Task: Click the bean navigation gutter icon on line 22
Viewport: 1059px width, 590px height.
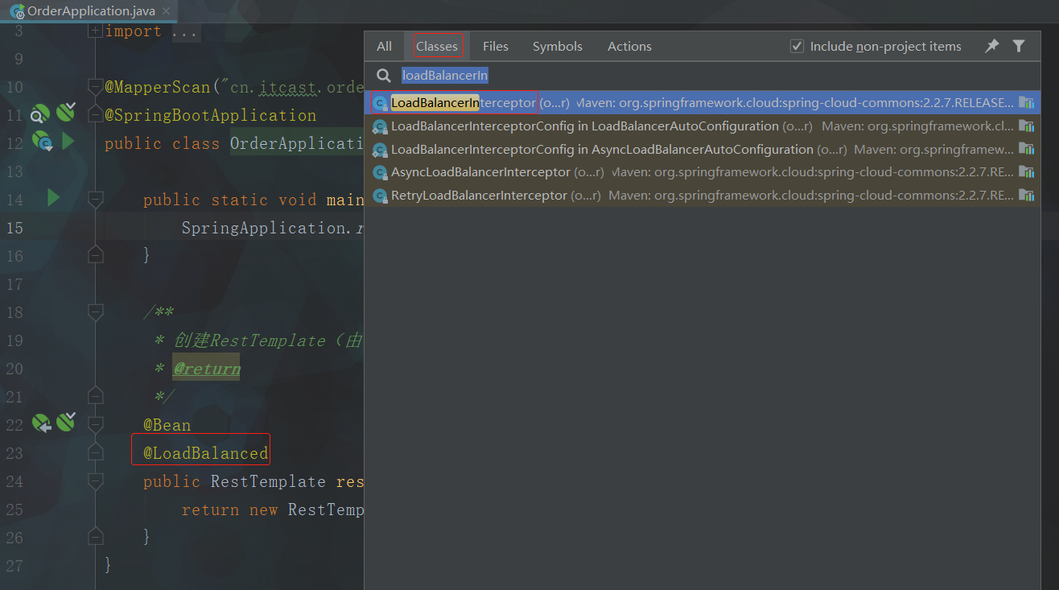Action: click(41, 423)
